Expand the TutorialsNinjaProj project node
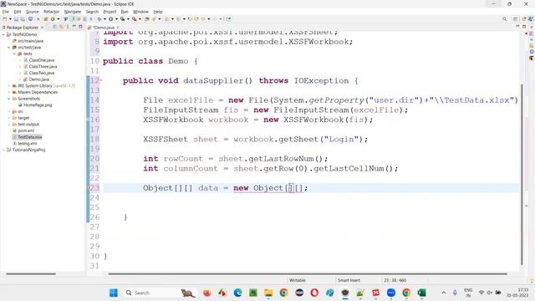Screen dimensions: 535x301 3,150
